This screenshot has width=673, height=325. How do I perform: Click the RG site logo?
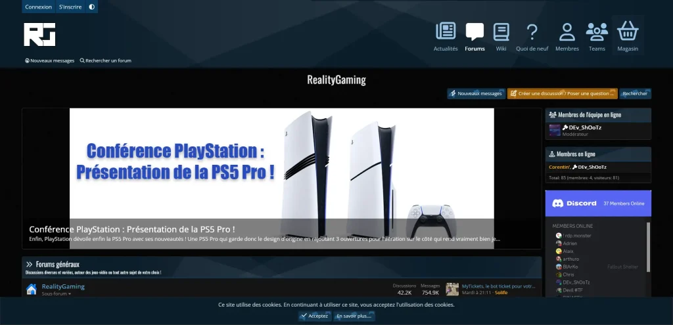point(39,34)
